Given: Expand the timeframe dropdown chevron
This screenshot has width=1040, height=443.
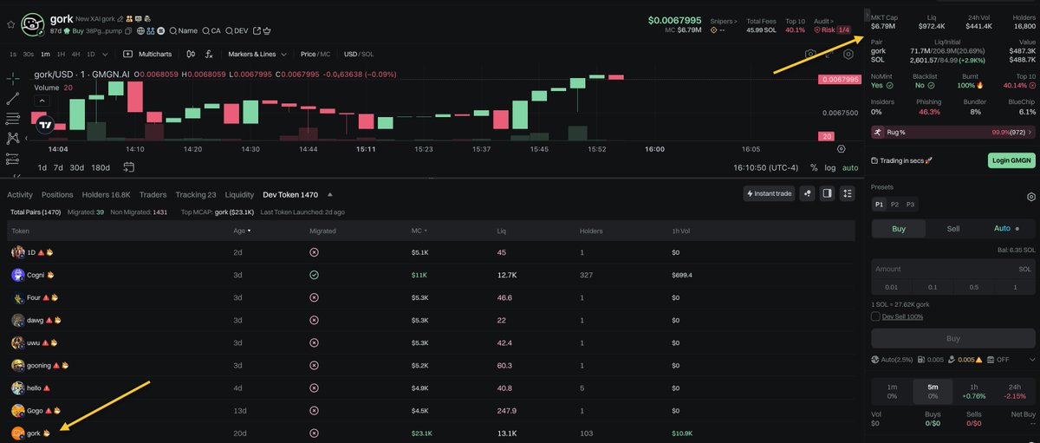Looking at the screenshot, I should (105, 54).
